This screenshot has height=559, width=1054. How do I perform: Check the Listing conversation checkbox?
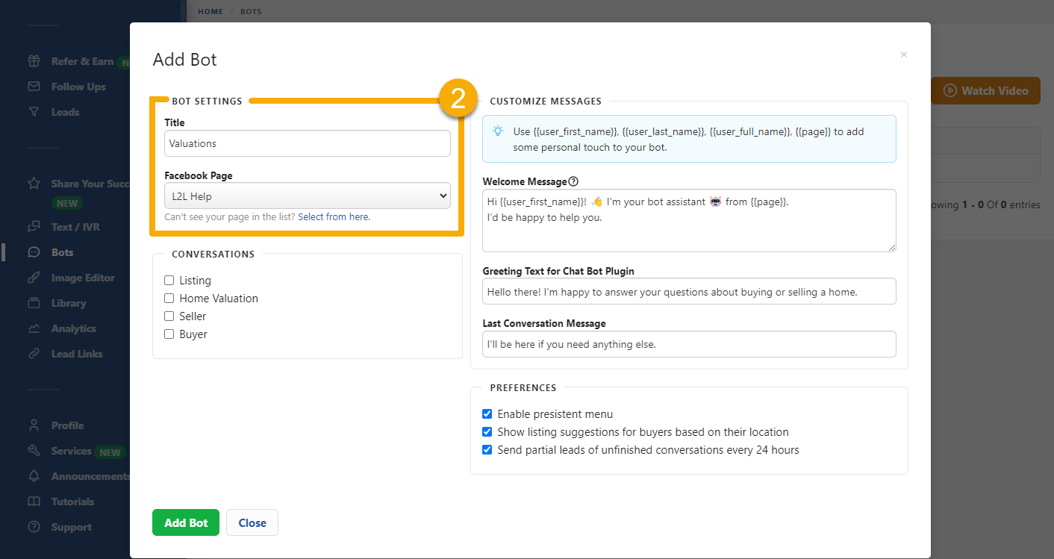[169, 280]
